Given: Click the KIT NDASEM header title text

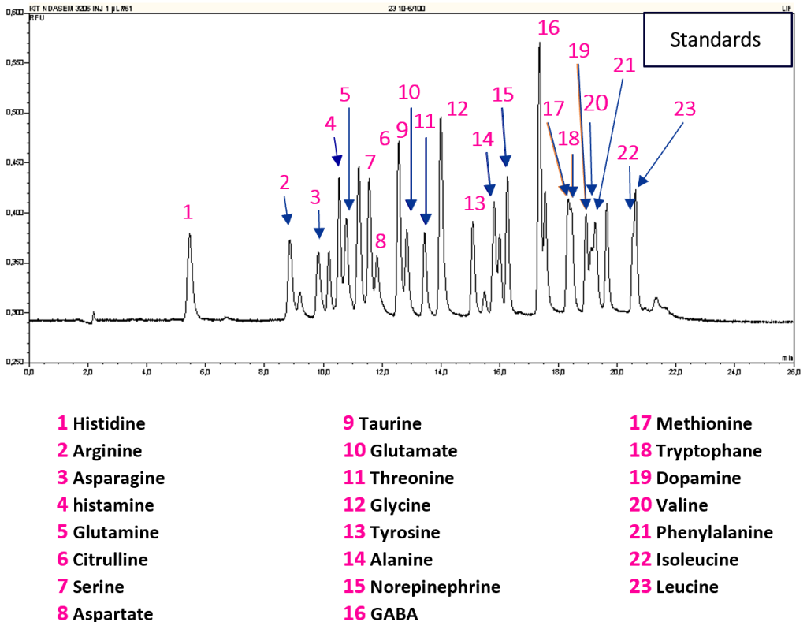Looking at the screenshot, I should tap(81, 8).
